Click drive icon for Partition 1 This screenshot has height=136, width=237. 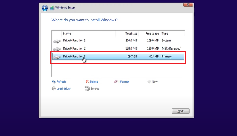[x=57, y=41]
